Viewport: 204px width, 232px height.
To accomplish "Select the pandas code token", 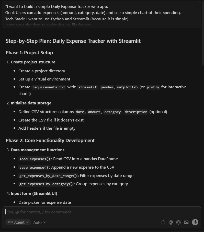I will pyautogui.click(x=107, y=87).
